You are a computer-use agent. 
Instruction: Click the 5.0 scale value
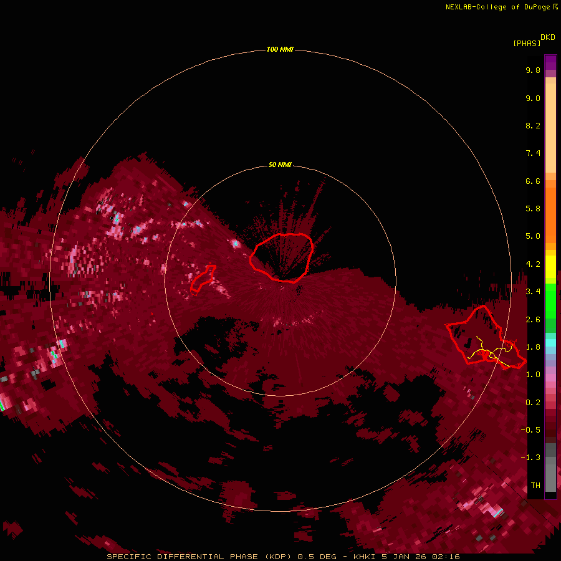(533, 236)
